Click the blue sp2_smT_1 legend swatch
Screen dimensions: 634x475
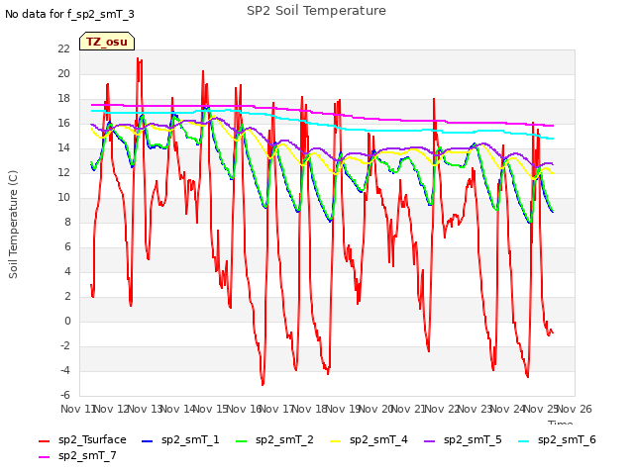pyautogui.click(x=148, y=441)
